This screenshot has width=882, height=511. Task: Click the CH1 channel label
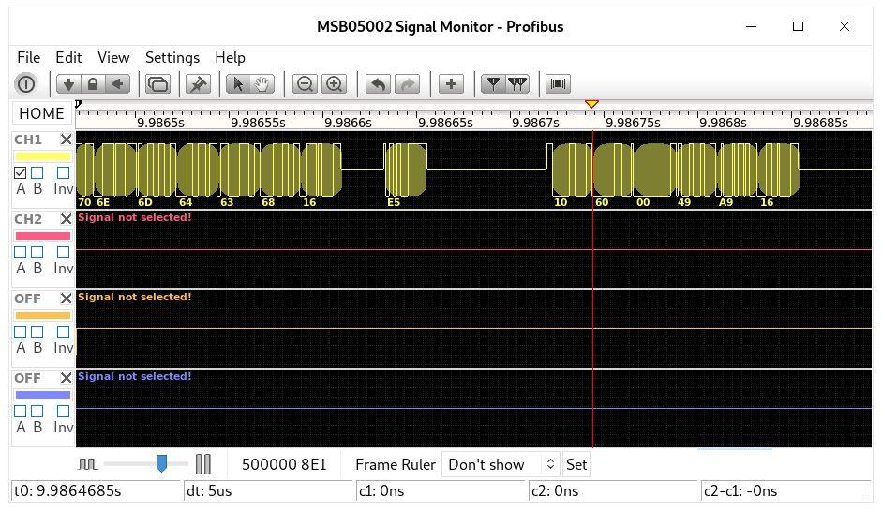pos(28,139)
